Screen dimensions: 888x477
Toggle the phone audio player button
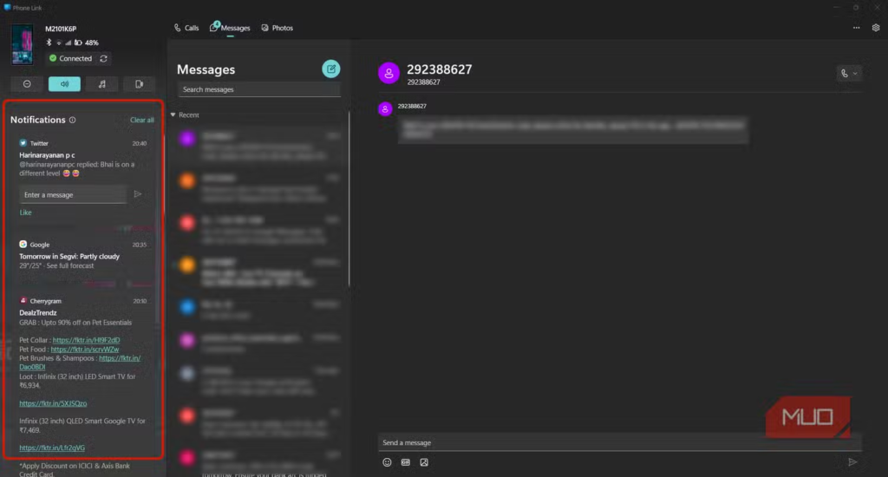[101, 84]
